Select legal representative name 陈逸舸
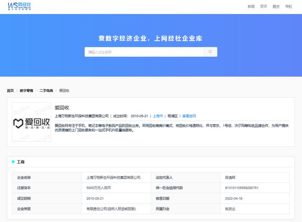This screenshot has height=222, width=302. (230, 177)
